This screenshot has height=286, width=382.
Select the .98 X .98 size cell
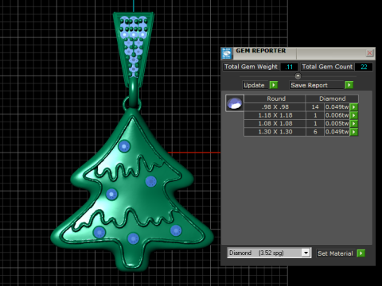pos(275,107)
